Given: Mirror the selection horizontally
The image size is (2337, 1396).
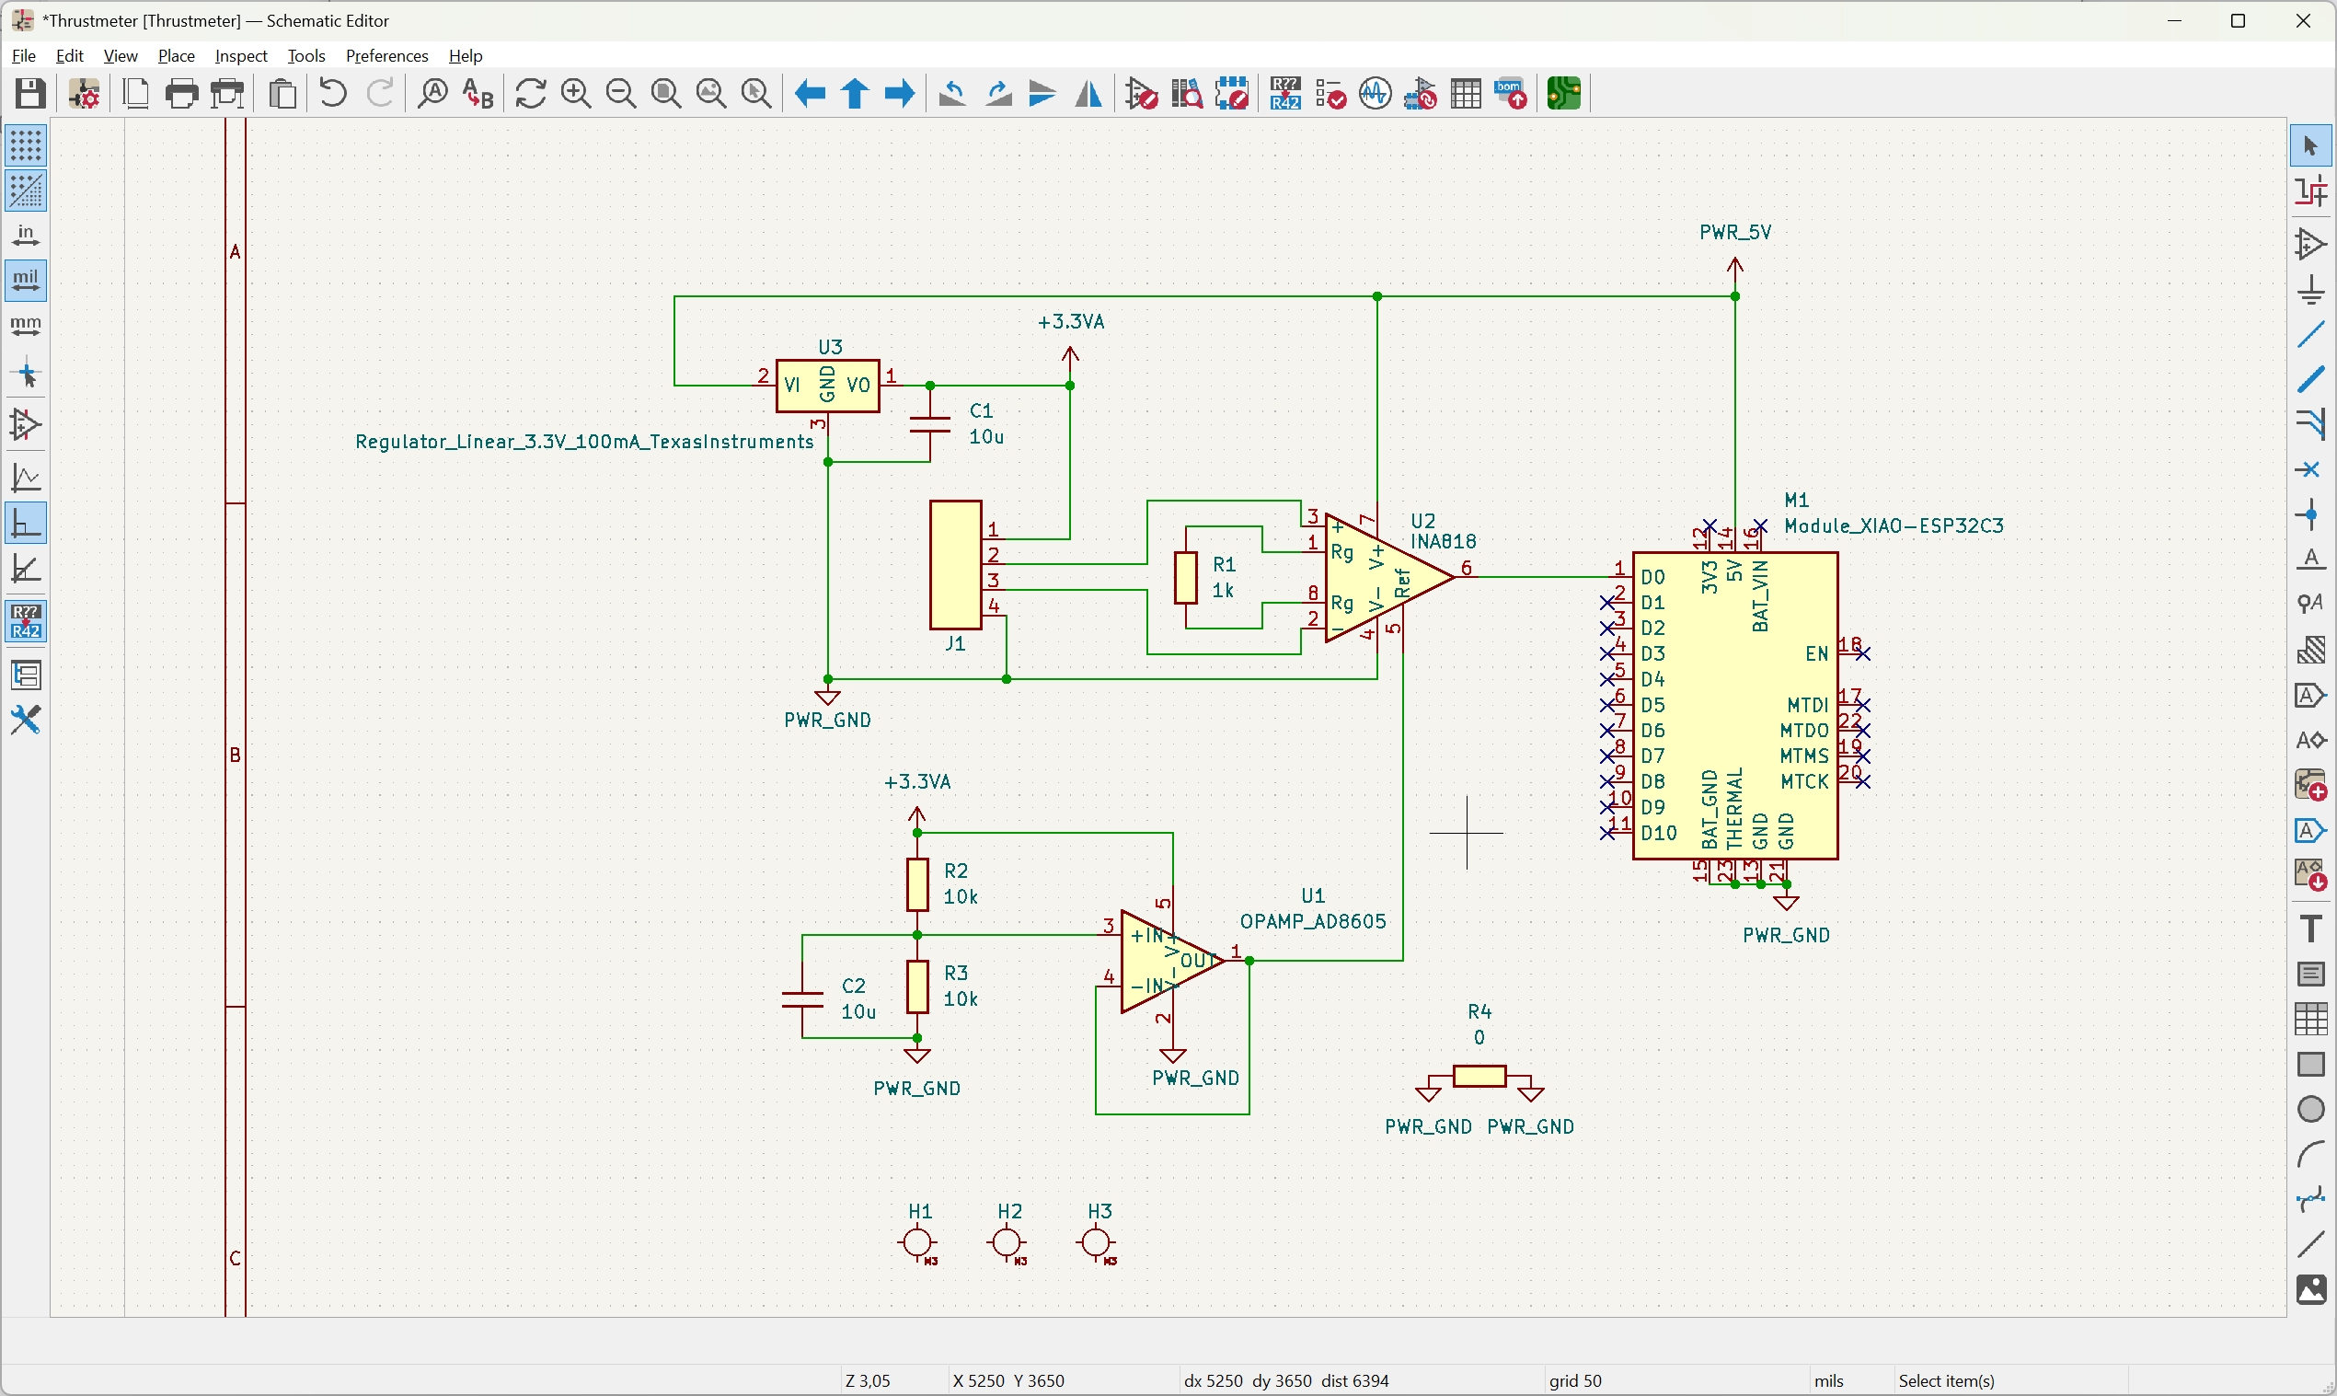Looking at the screenshot, I should (1088, 93).
